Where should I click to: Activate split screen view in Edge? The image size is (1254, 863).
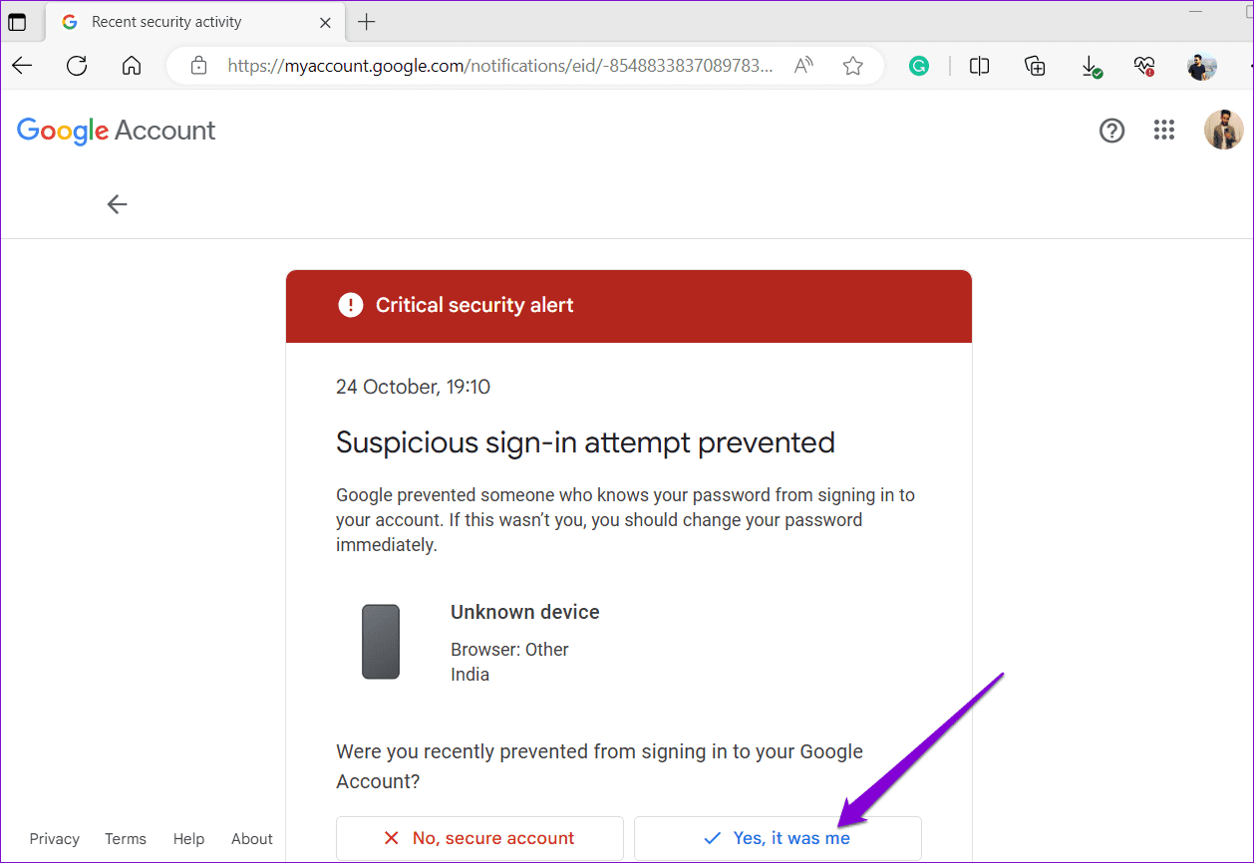point(979,65)
